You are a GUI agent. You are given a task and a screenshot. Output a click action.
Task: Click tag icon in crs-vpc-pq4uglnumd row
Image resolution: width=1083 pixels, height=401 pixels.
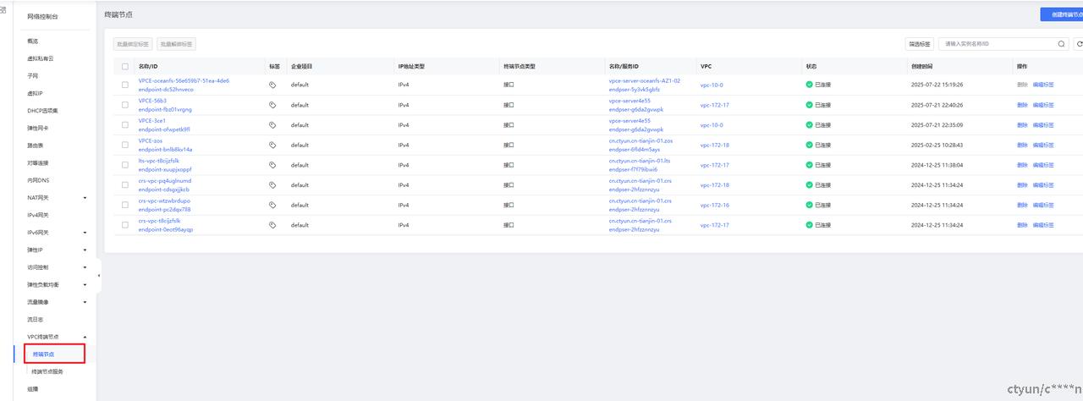click(272, 185)
